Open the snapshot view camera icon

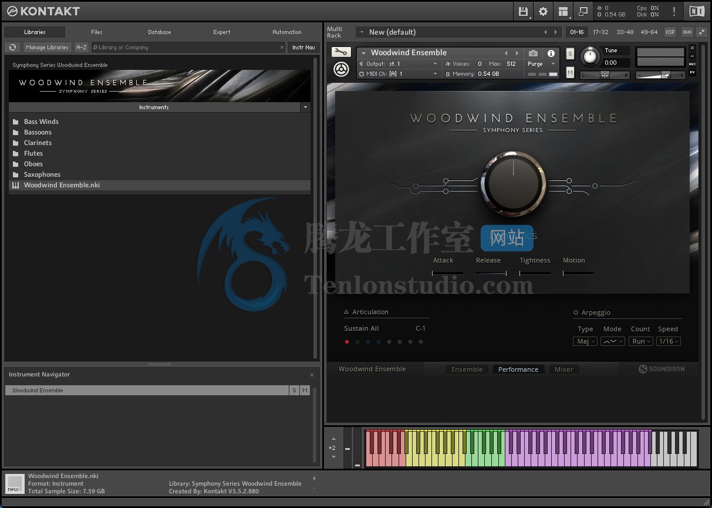(533, 53)
